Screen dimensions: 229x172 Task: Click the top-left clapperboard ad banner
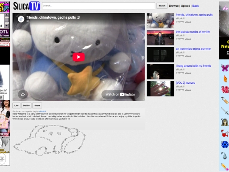click(5, 7)
